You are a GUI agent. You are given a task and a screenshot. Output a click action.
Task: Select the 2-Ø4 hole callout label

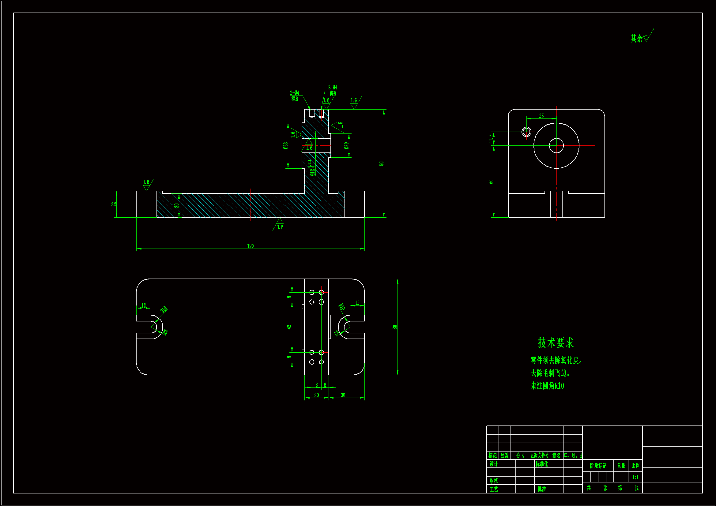(x=294, y=93)
